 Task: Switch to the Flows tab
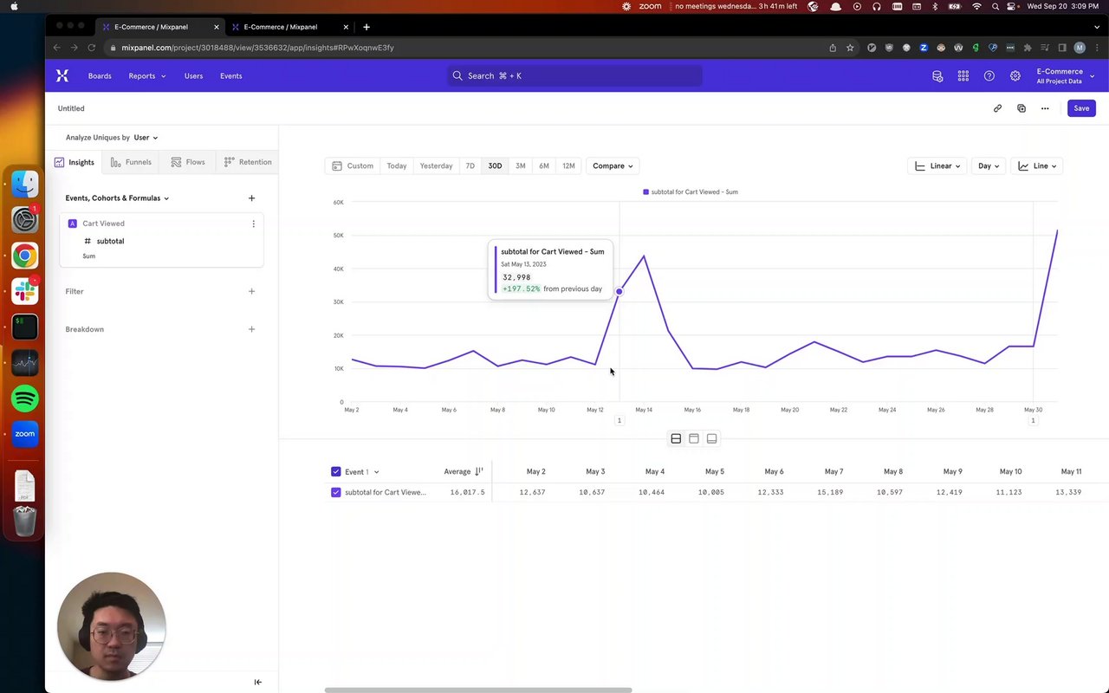tap(188, 162)
